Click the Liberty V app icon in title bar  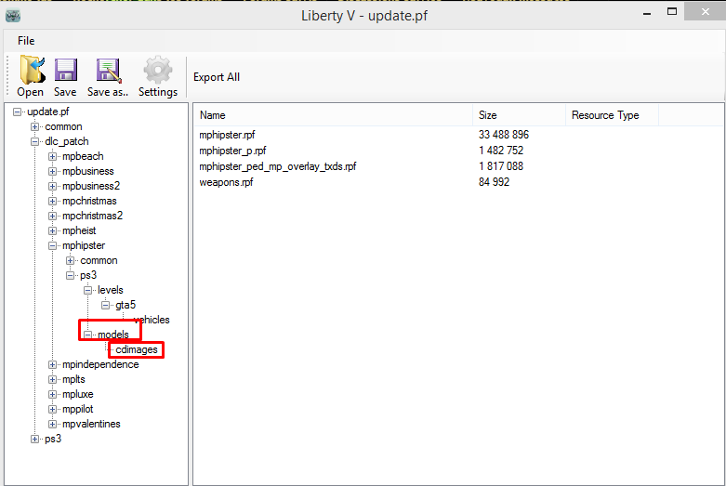pyautogui.click(x=13, y=15)
